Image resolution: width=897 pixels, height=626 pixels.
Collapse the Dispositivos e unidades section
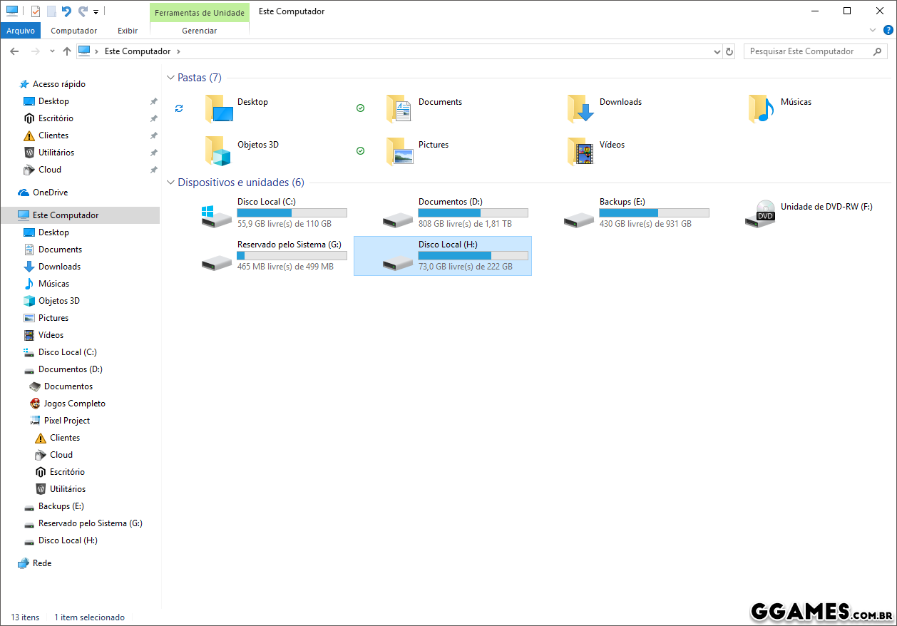(170, 183)
